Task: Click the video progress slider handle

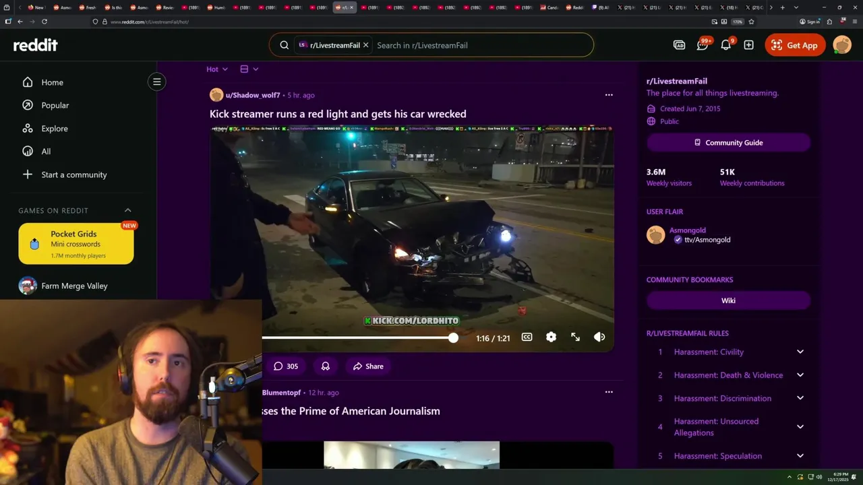Action: [x=453, y=337]
